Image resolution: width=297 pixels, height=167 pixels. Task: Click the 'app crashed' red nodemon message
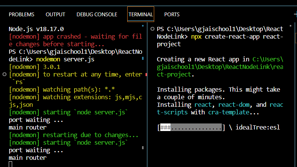point(75,40)
